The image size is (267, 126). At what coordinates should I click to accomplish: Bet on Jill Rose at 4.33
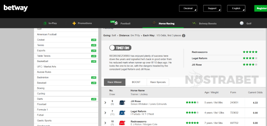(x=255, y=103)
